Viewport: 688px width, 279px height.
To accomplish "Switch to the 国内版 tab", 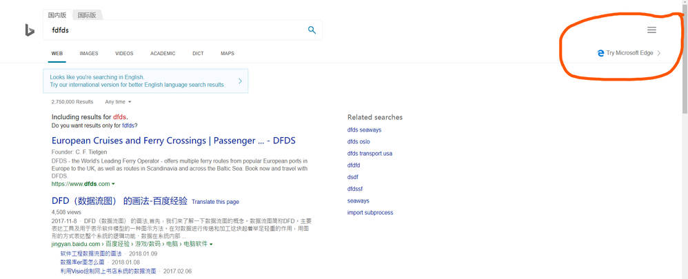I will [x=57, y=15].
